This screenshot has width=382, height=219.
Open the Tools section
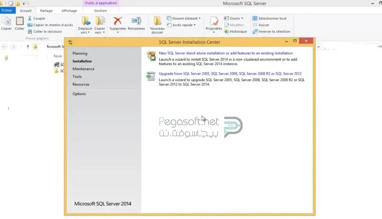tap(77, 77)
